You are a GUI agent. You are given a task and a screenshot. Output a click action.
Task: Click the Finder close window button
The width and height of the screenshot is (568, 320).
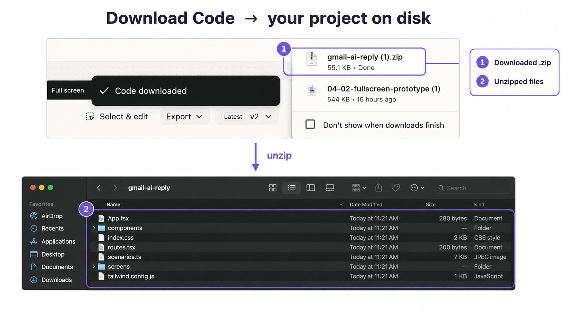coord(33,187)
